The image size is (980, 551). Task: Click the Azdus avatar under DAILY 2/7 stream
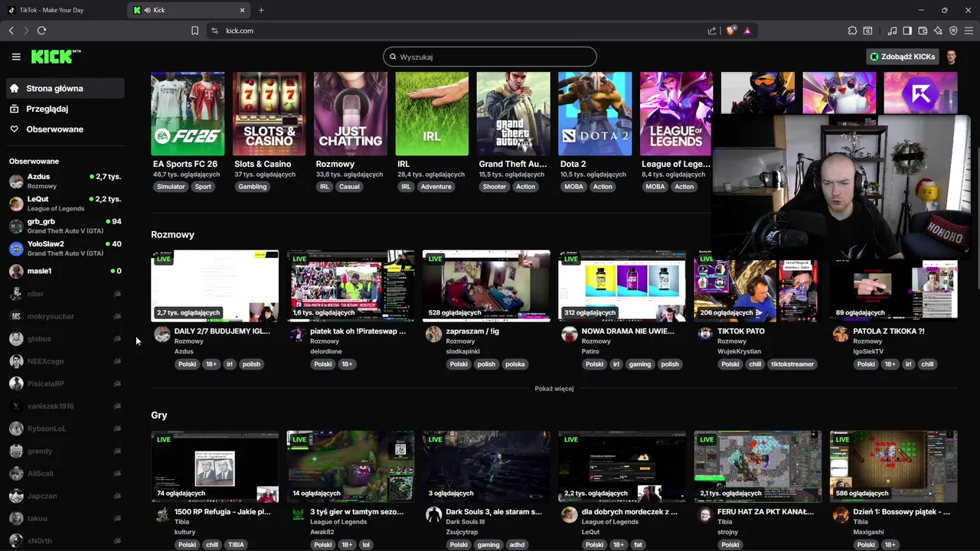pos(162,334)
